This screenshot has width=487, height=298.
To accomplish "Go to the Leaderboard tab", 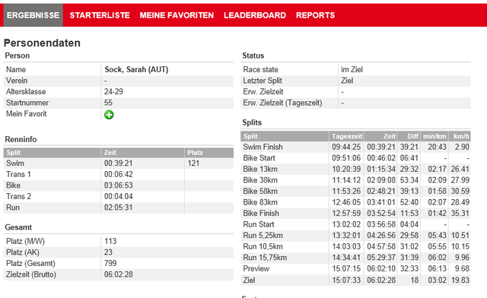I will [x=255, y=15].
